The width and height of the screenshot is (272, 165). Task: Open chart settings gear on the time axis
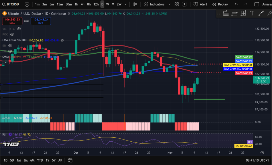[x=262, y=153]
